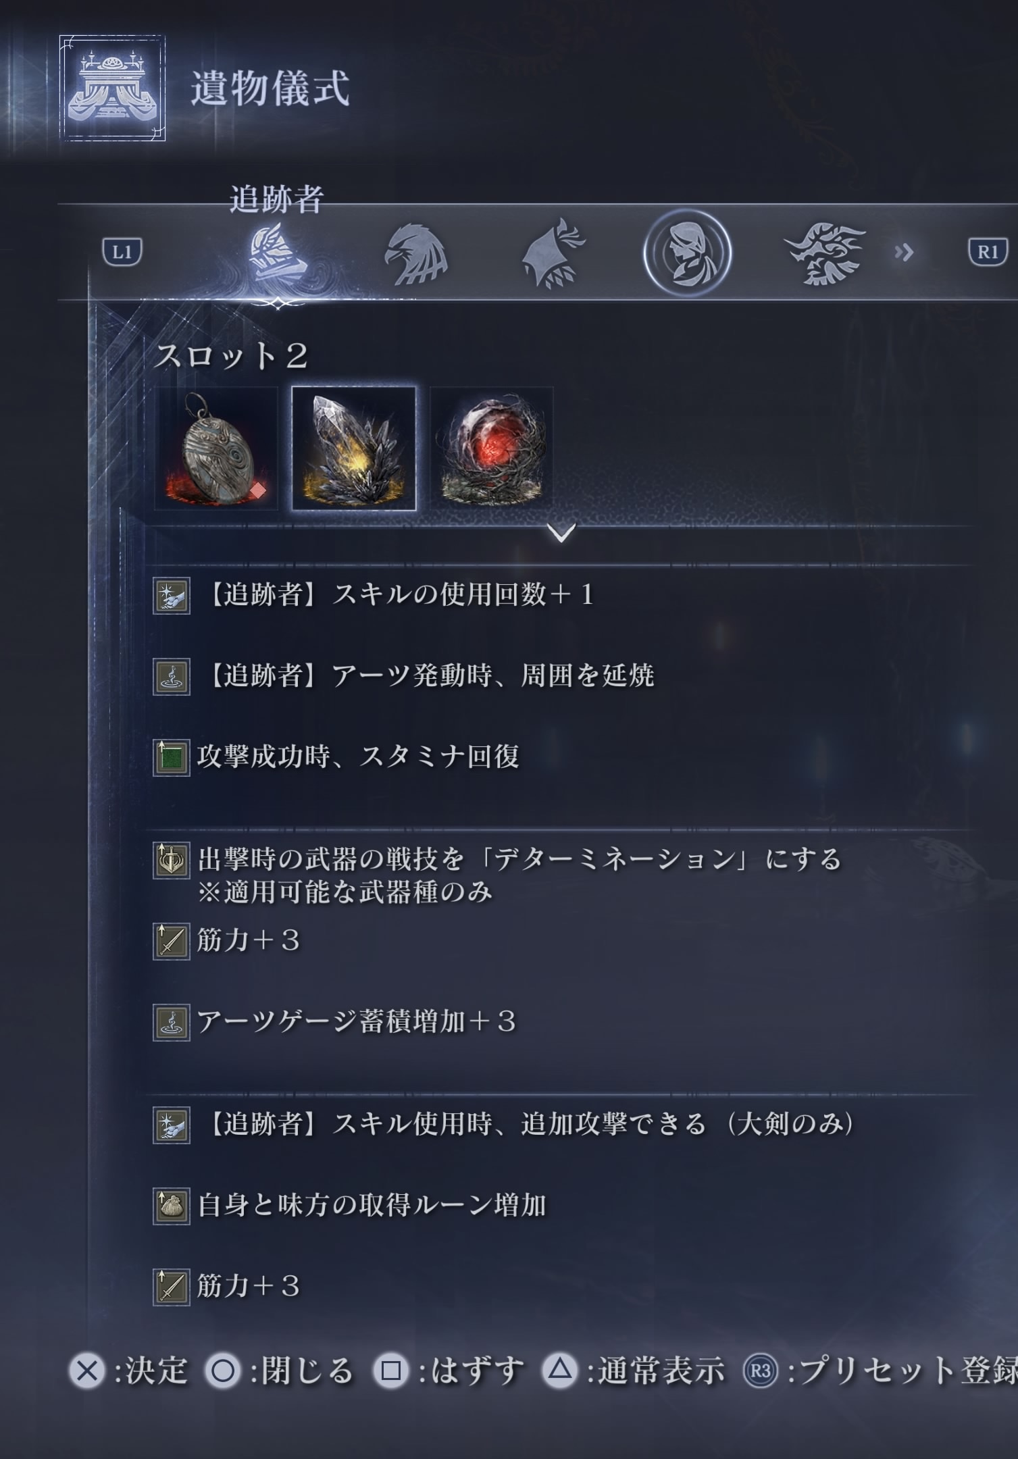Click はずす remove relic prompt
Image resolution: width=1018 pixels, height=1459 pixels.
[x=449, y=1371]
